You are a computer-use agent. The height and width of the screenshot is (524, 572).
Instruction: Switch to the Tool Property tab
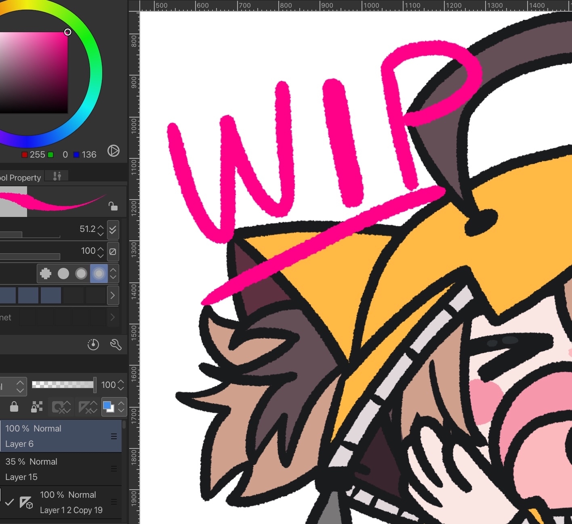point(21,178)
